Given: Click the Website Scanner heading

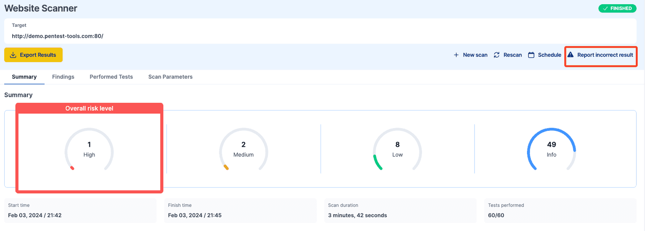Looking at the screenshot, I should (41, 8).
